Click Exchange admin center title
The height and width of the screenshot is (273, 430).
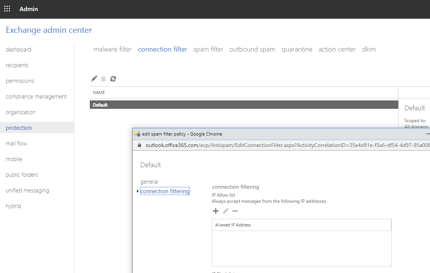coord(49,30)
